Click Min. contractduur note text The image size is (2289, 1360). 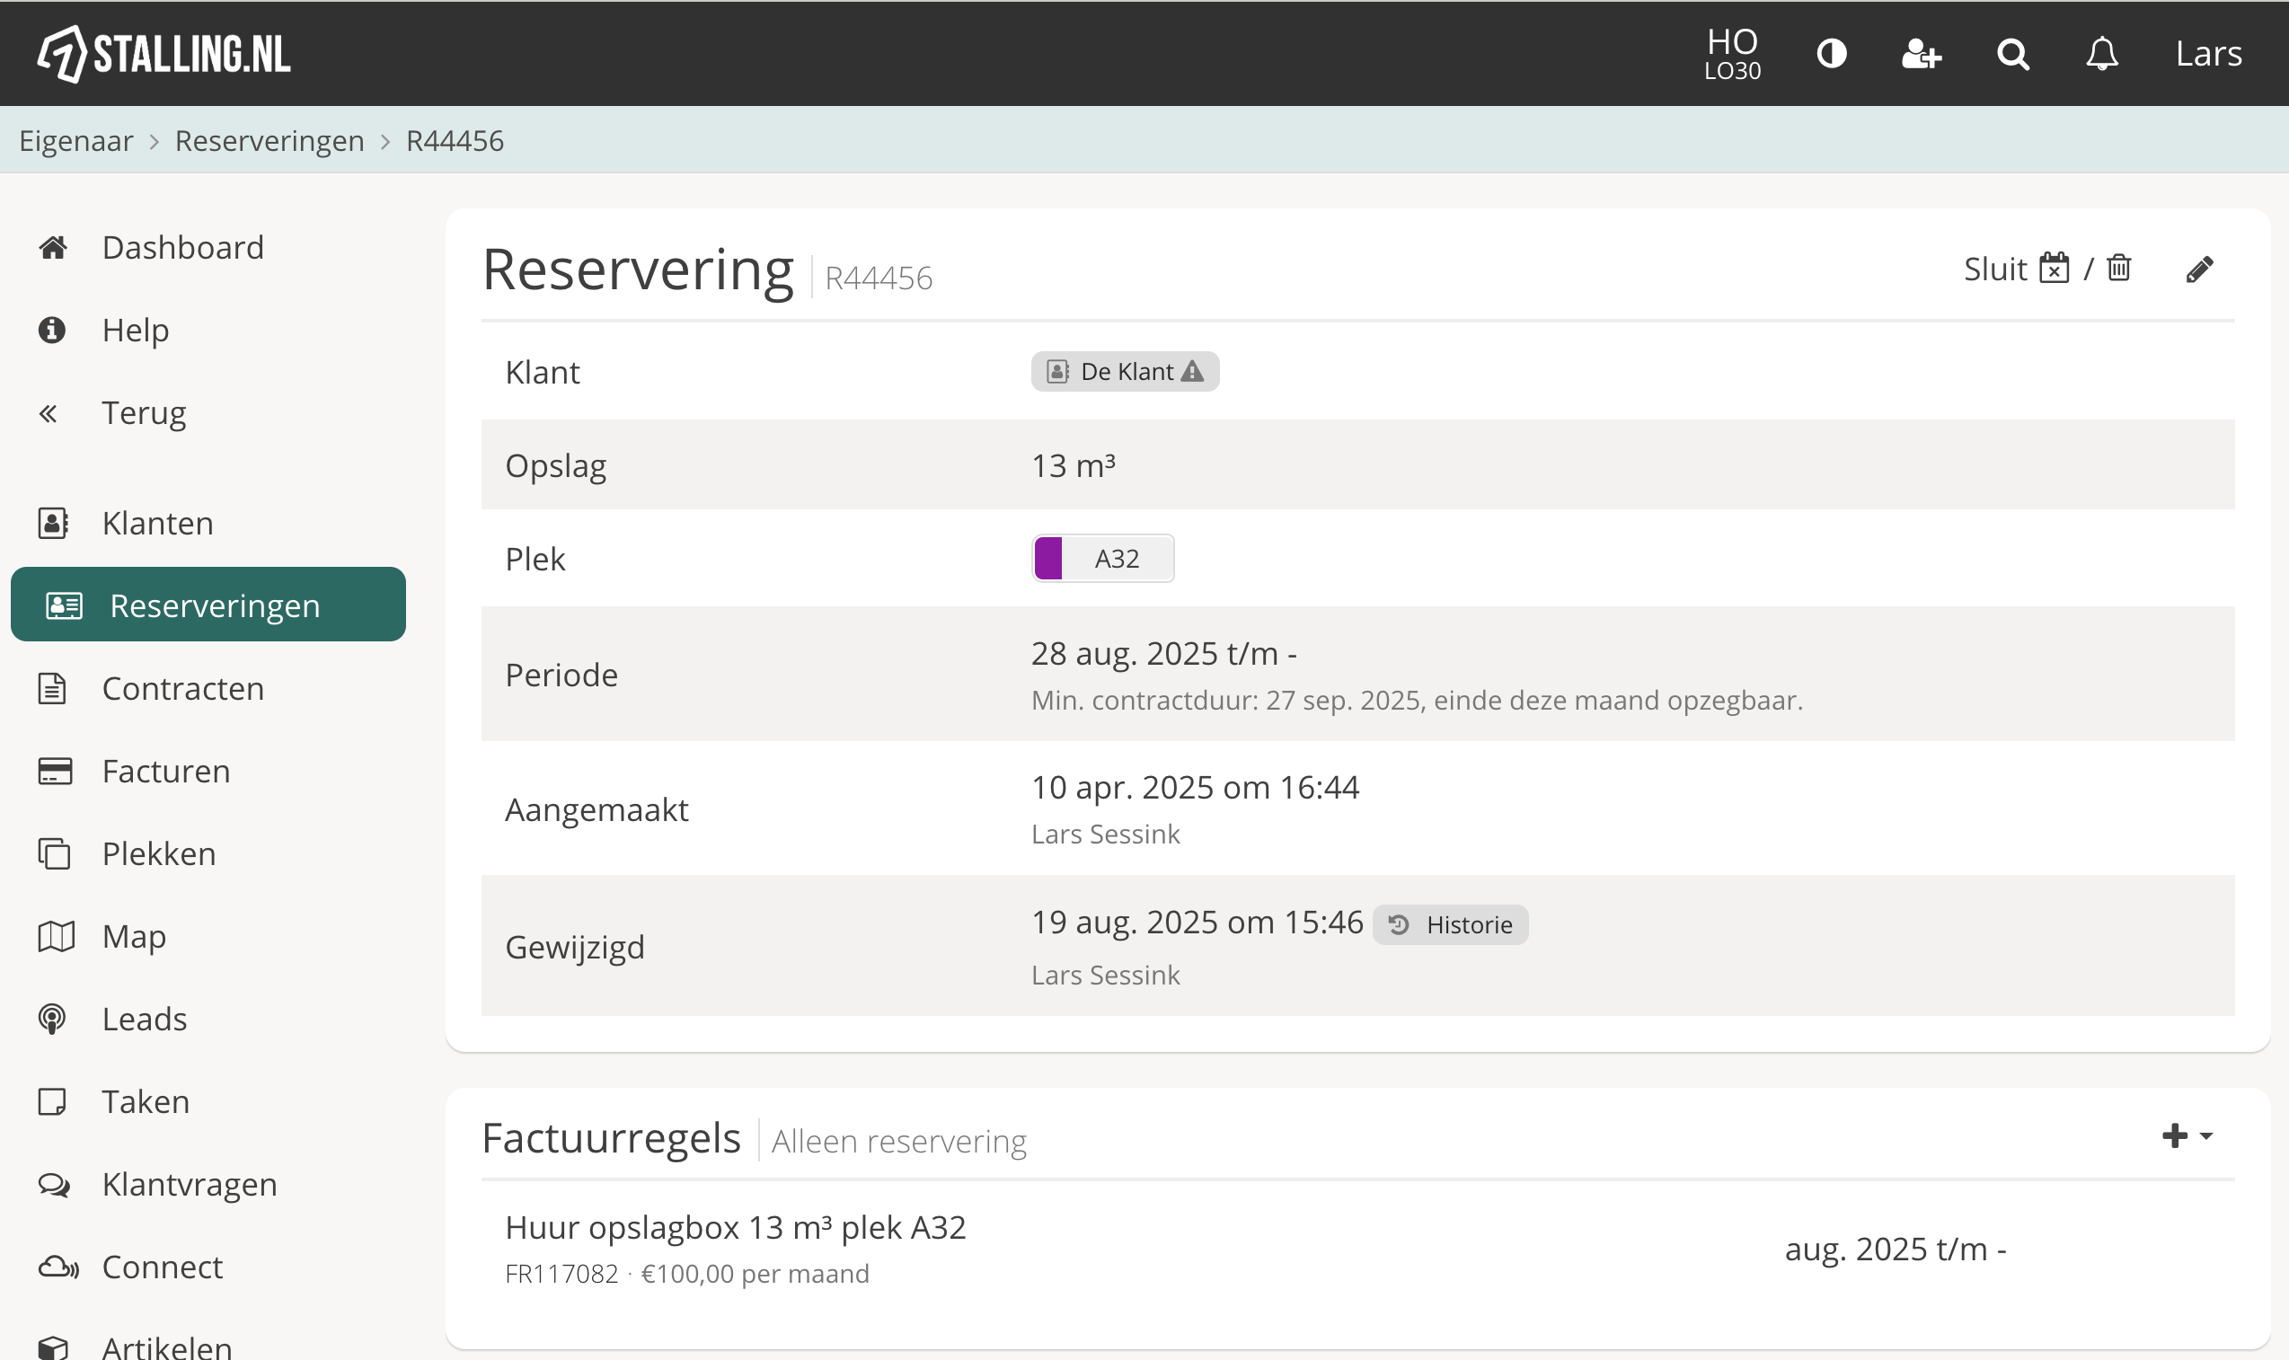click(x=1417, y=700)
